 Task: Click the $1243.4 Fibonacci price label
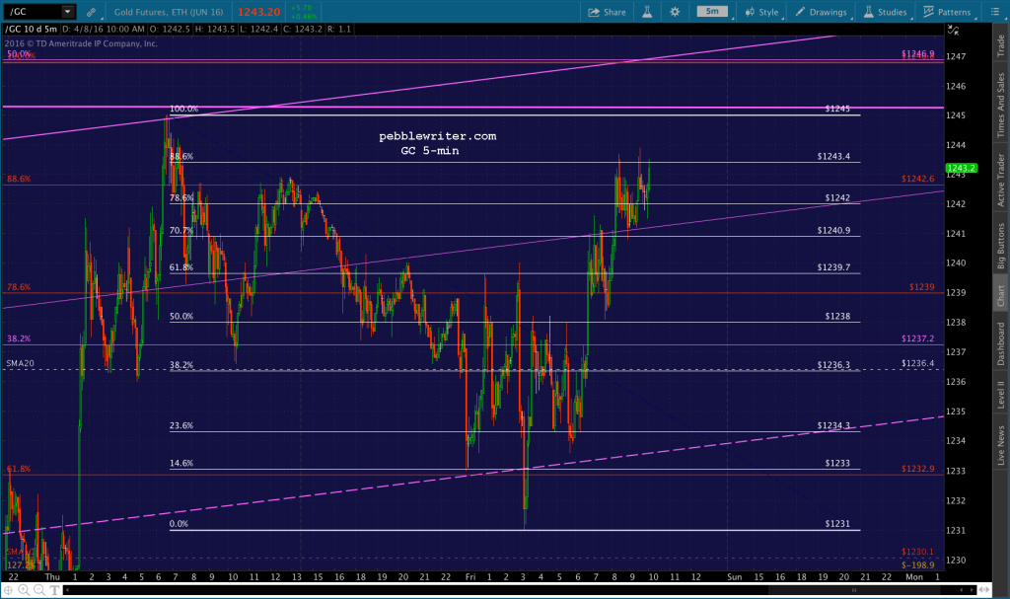(833, 156)
